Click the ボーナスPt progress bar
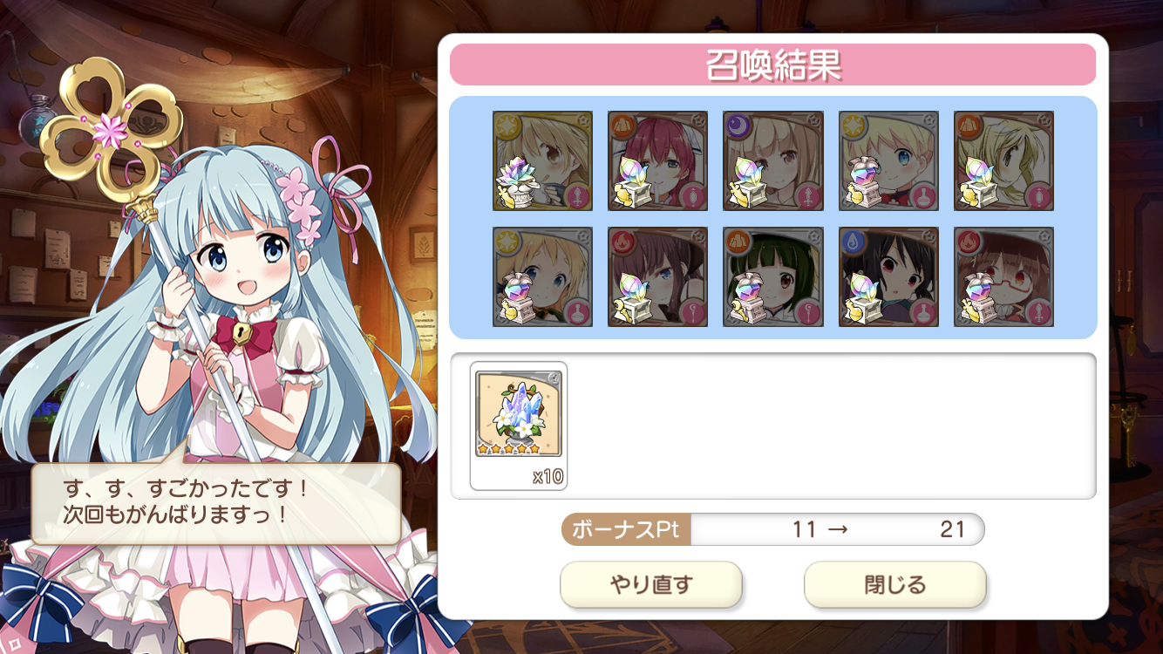The width and height of the screenshot is (1163, 654). pyautogui.click(x=772, y=529)
